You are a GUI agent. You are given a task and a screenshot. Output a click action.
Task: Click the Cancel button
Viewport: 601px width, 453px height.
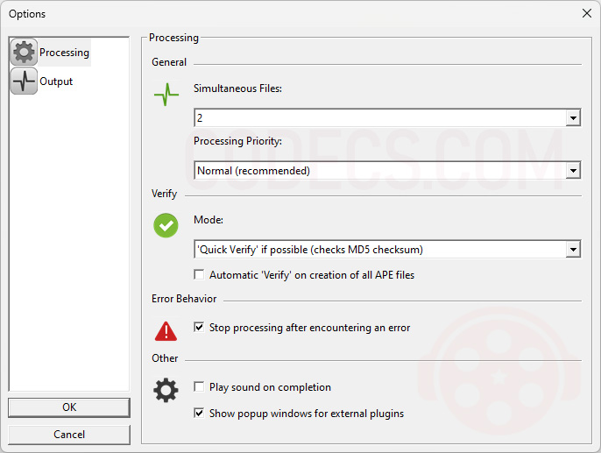coord(69,435)
